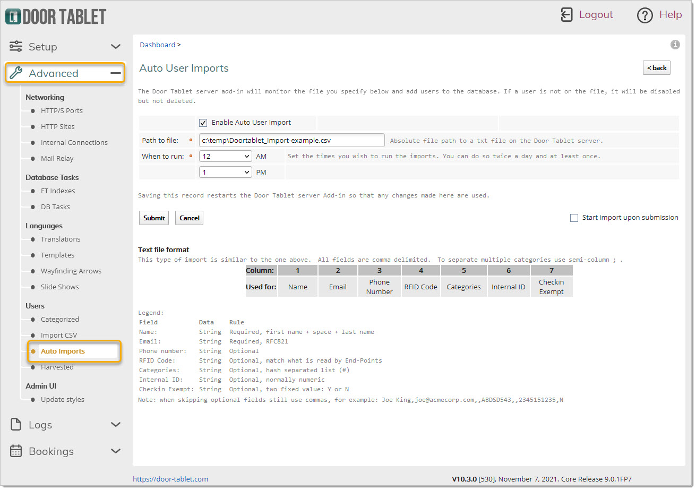Click the back button
The image size is (696, 490).
pyautogui.click(x=657, y=68)
